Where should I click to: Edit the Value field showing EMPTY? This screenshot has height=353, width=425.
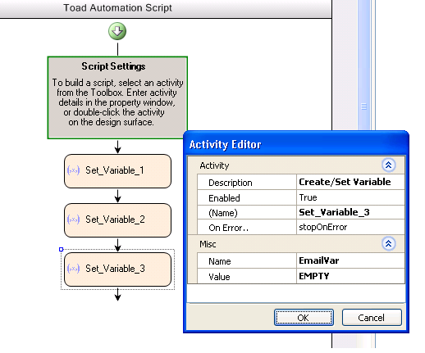(350, 276)
